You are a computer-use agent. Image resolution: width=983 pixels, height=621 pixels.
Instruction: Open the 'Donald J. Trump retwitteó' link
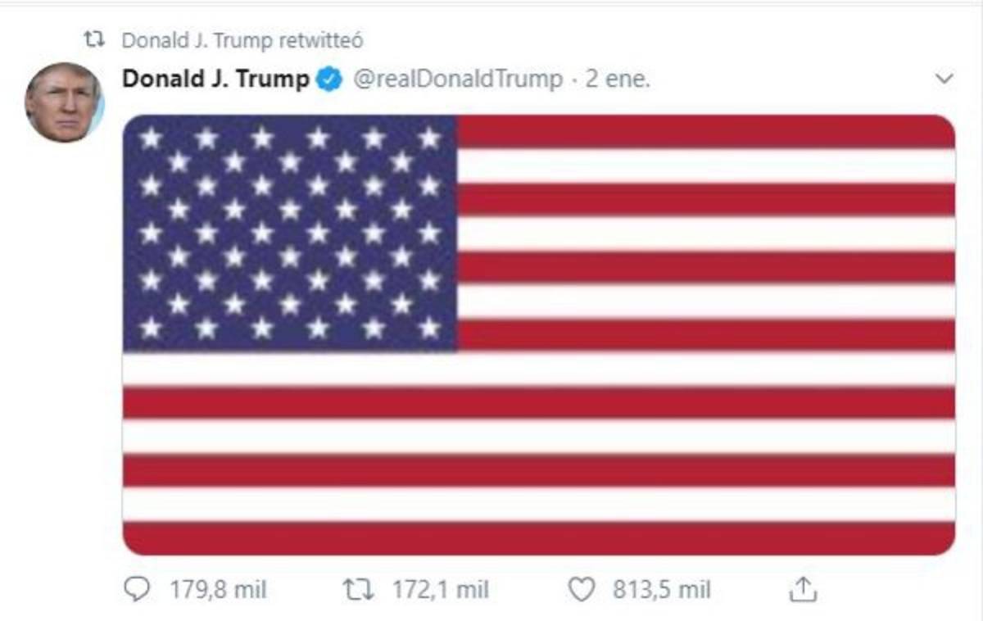click(x=242, y=39)
